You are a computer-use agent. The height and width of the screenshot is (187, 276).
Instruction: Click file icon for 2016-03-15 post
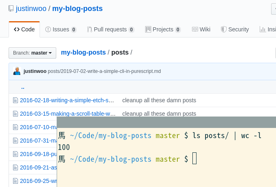[15, 114]
